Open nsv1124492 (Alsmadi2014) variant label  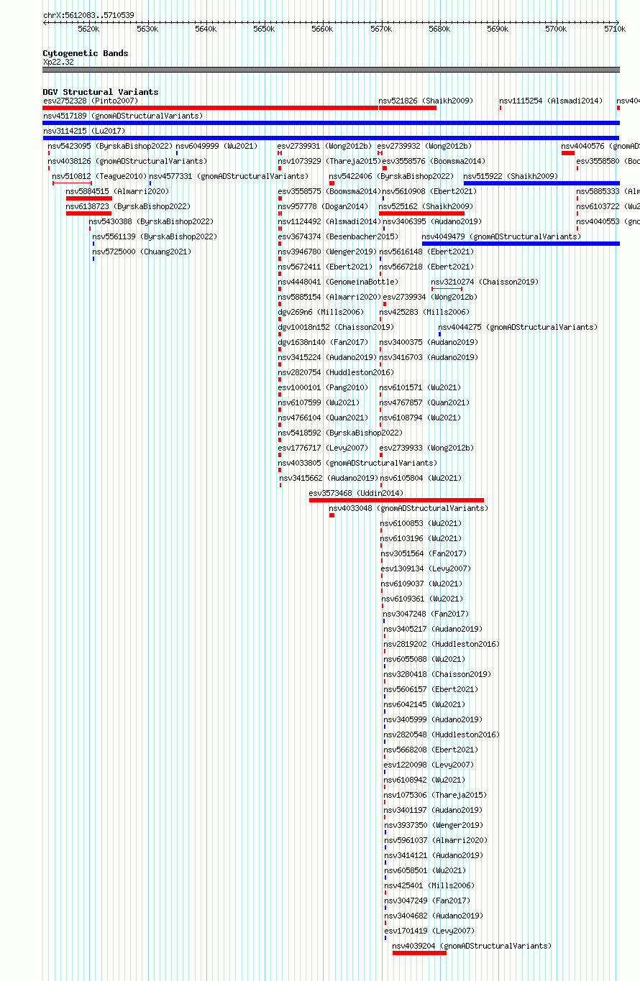coord(329,221)
